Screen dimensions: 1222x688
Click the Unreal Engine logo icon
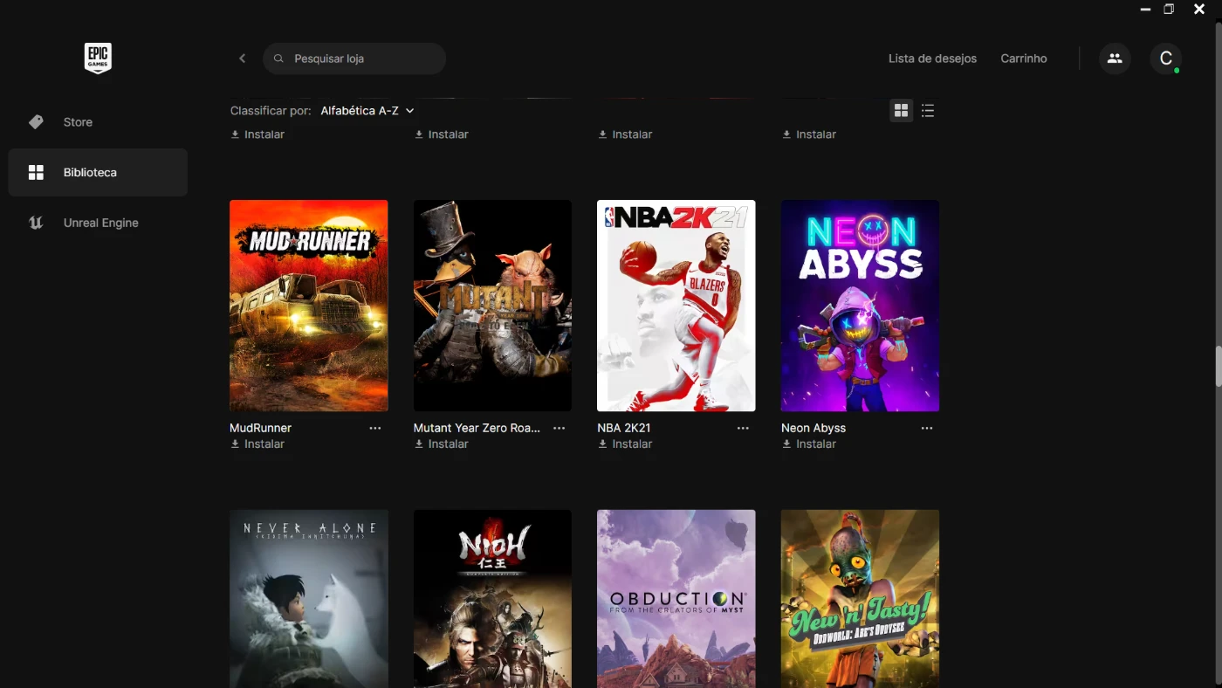coord(36,223)
